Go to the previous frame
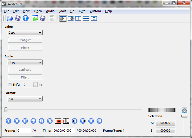Viewport: 192px width, 138px height. 25,121
